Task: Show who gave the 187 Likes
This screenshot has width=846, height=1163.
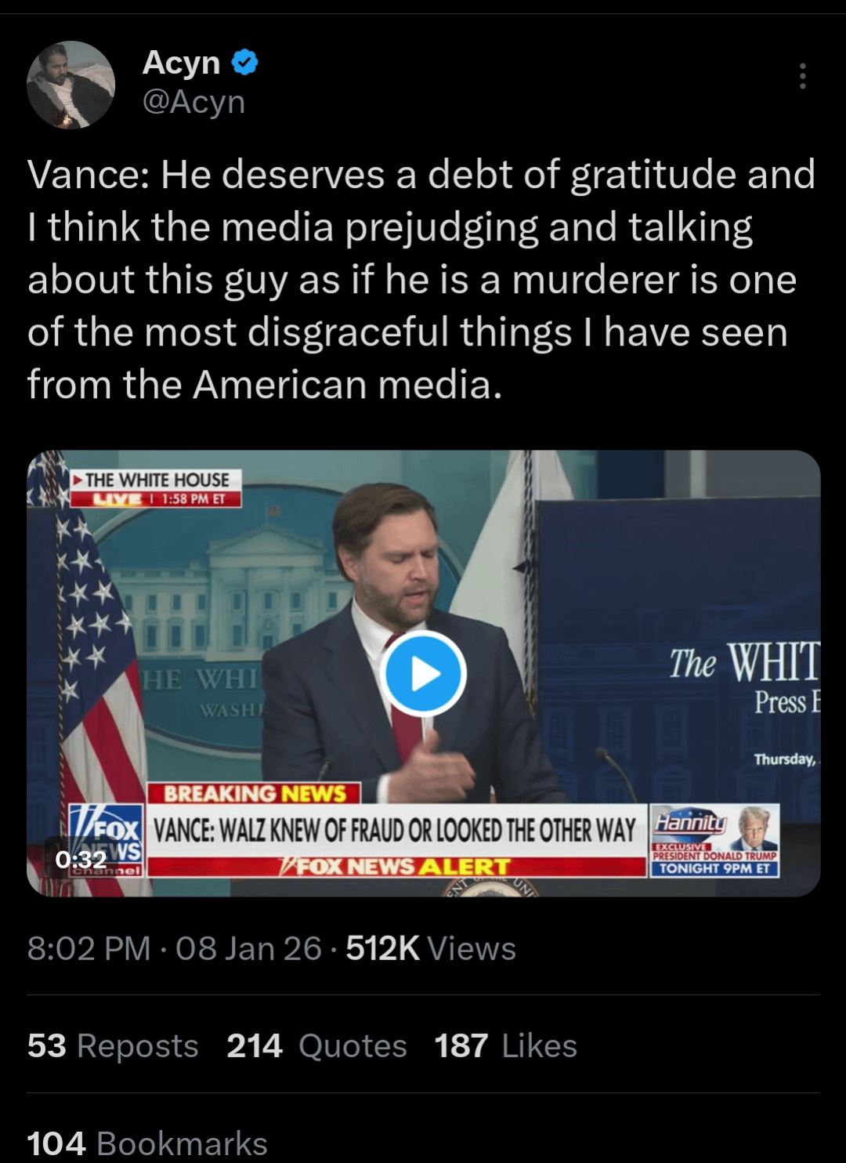Action: coord(505,1045)
